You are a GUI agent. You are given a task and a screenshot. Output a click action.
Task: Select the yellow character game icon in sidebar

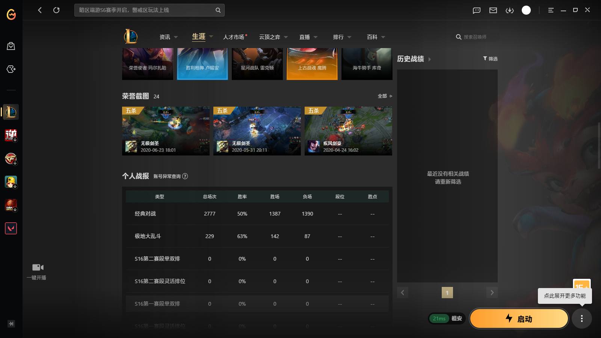(x=11, y=182)
